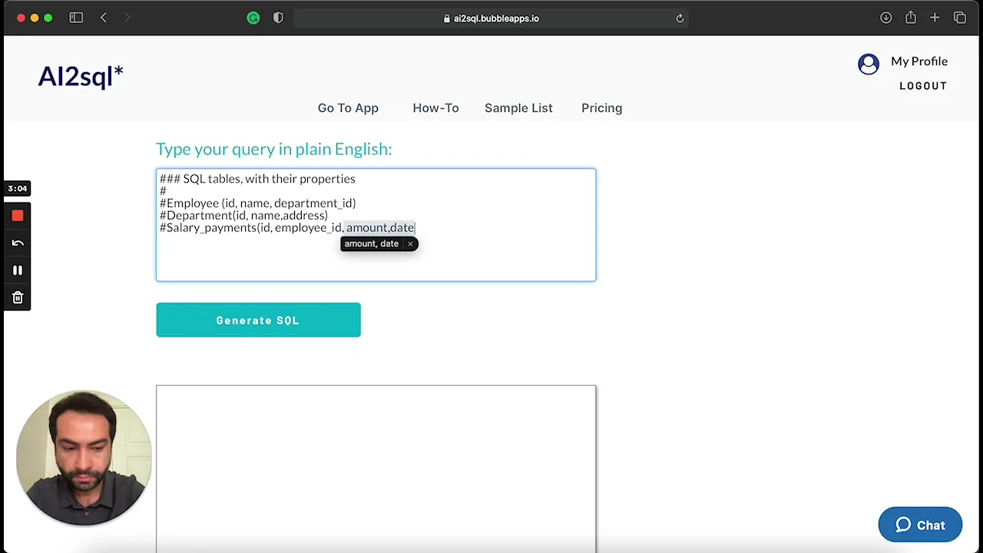The width and height of the screenshot is (983, 553).
Task: Click the Safari sidebar toggle icon
Action: [x=76, y=18]
